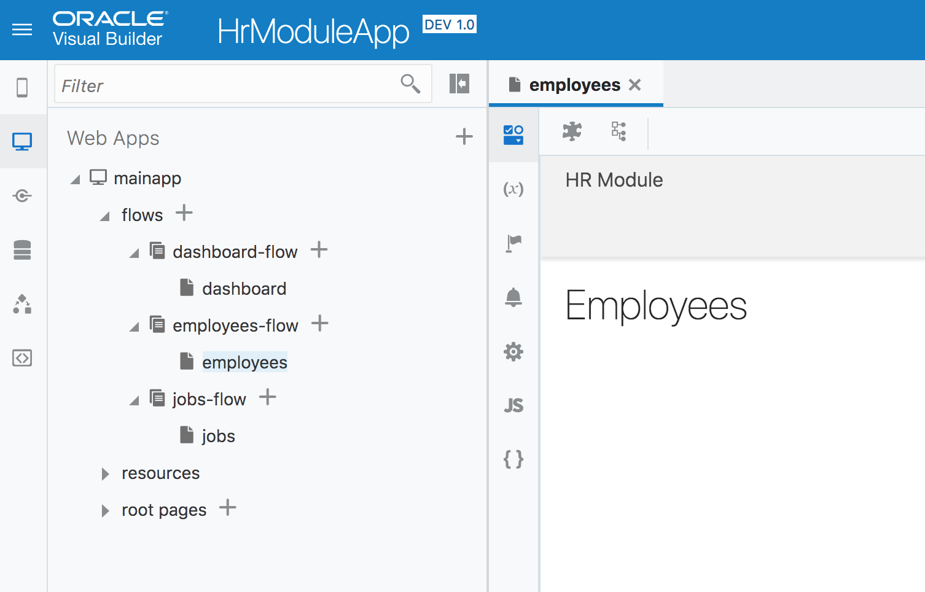The height and width of the screenshot is (592, 925).
Task: Collapse the navigator pane
Action: 459,84
